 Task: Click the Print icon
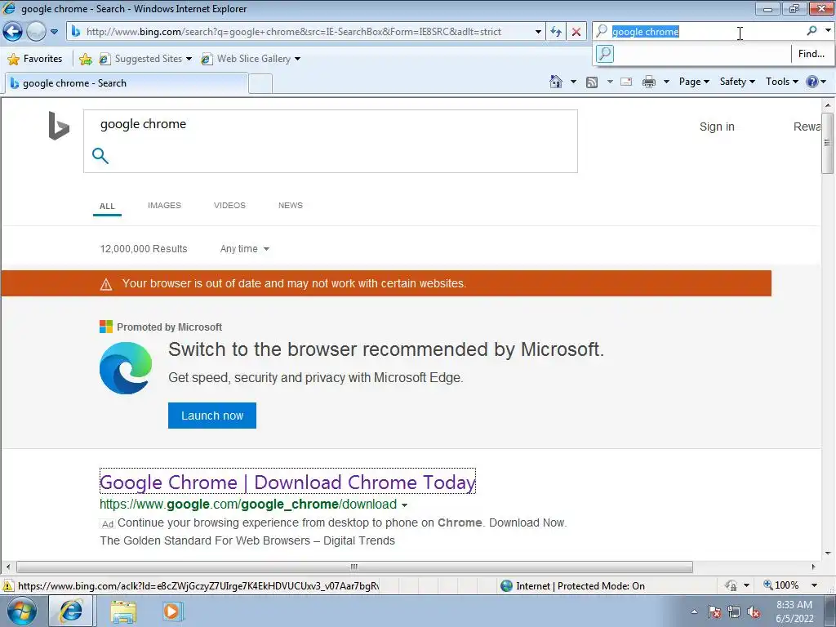pos(649,82)
